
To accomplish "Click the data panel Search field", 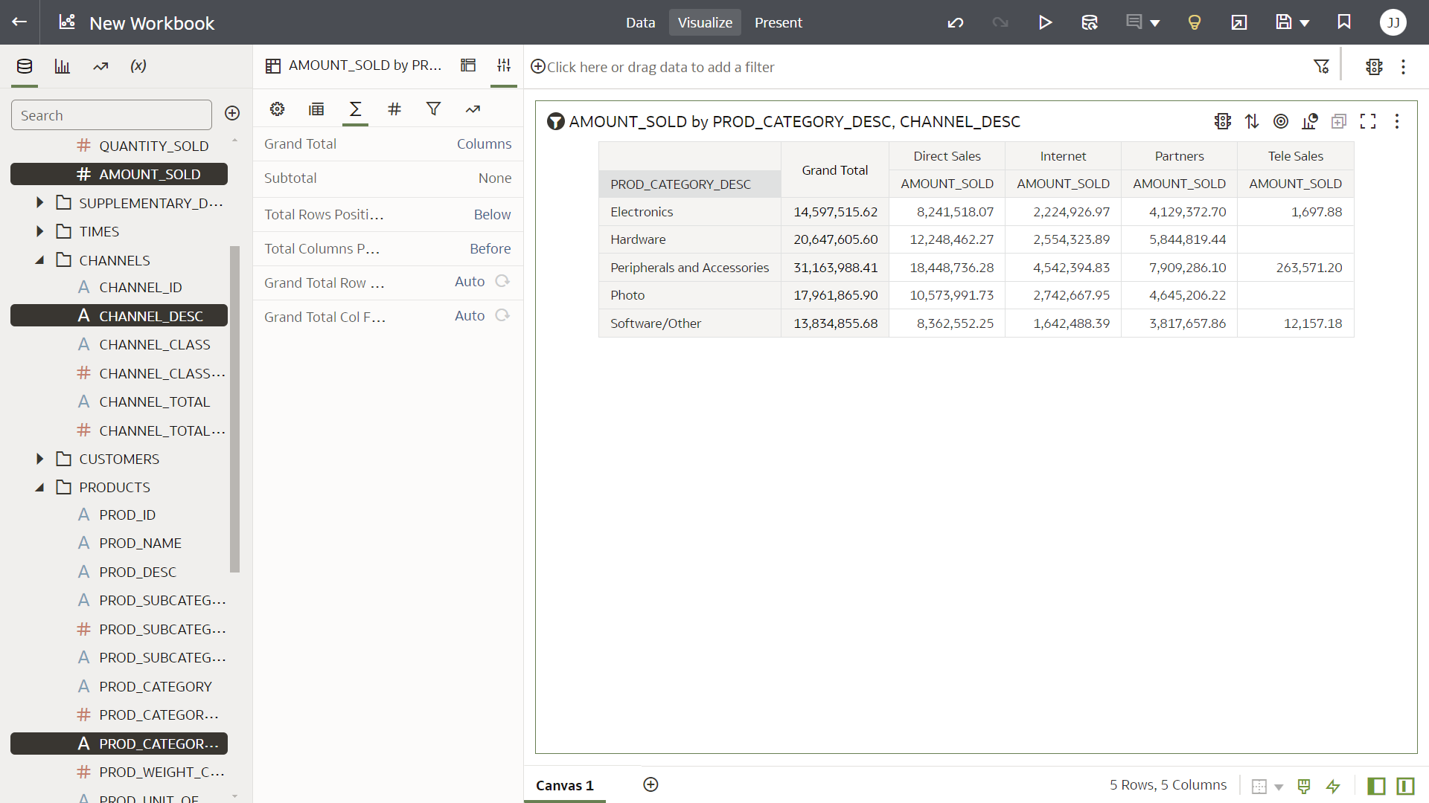I will pos(112,115).
